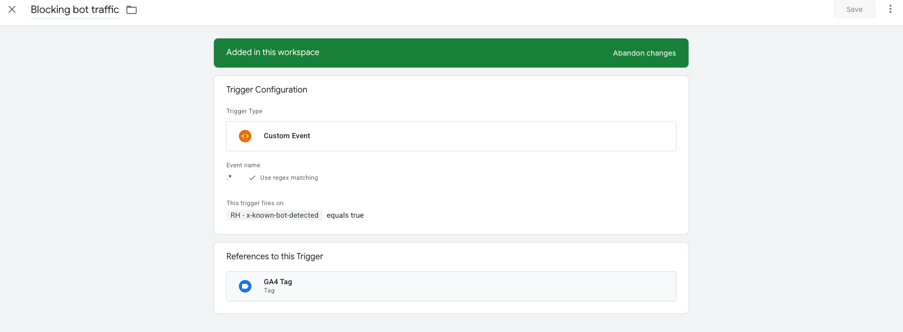Click the 'Trigger Configuration' heading

pyautogui.click(x=266, y=90)
